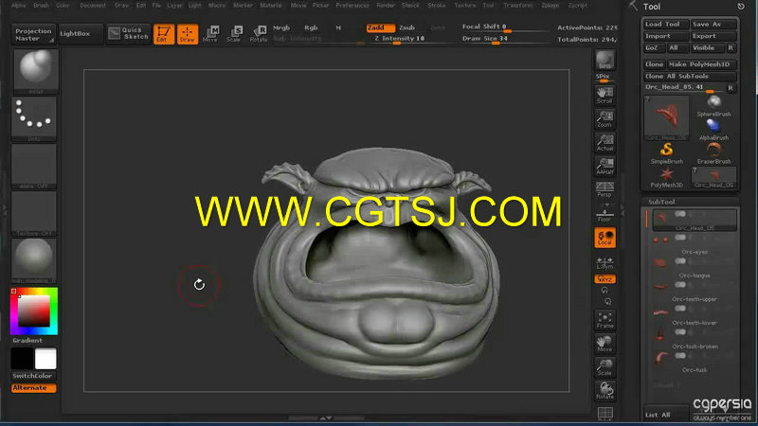
Task: Select the Zoom canvas tool
Action: click(x=605, y=119)
